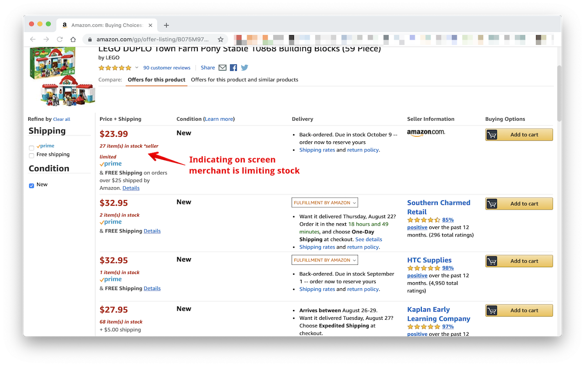Click the address bar URL field
Screen dimensions: 585x366
(155, 40)
